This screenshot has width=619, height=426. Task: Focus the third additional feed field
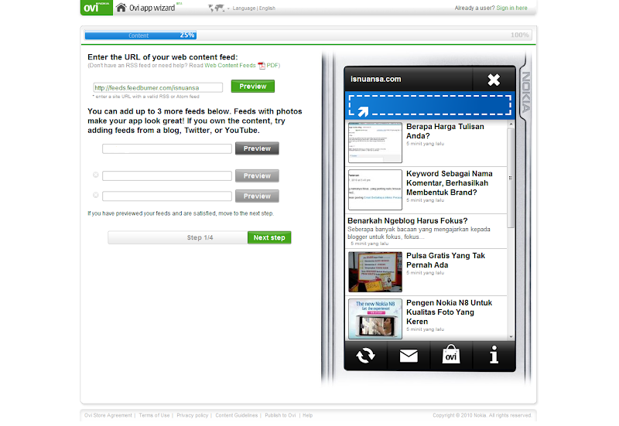tap(167, 196)
